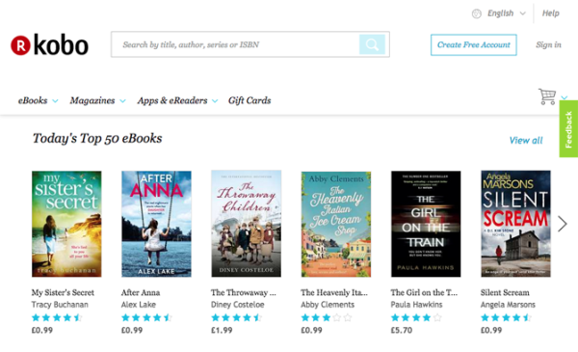Image resolution: width=578 pixels, height=352 pixels.
Task: Click The Throwaway... title link
Action: [x=244, y=292]
